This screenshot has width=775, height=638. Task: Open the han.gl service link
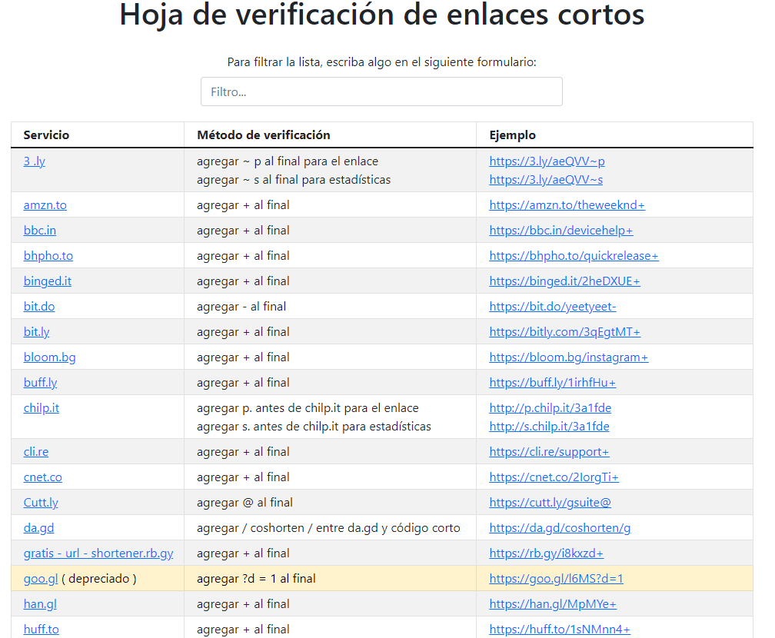coord(40,604)
